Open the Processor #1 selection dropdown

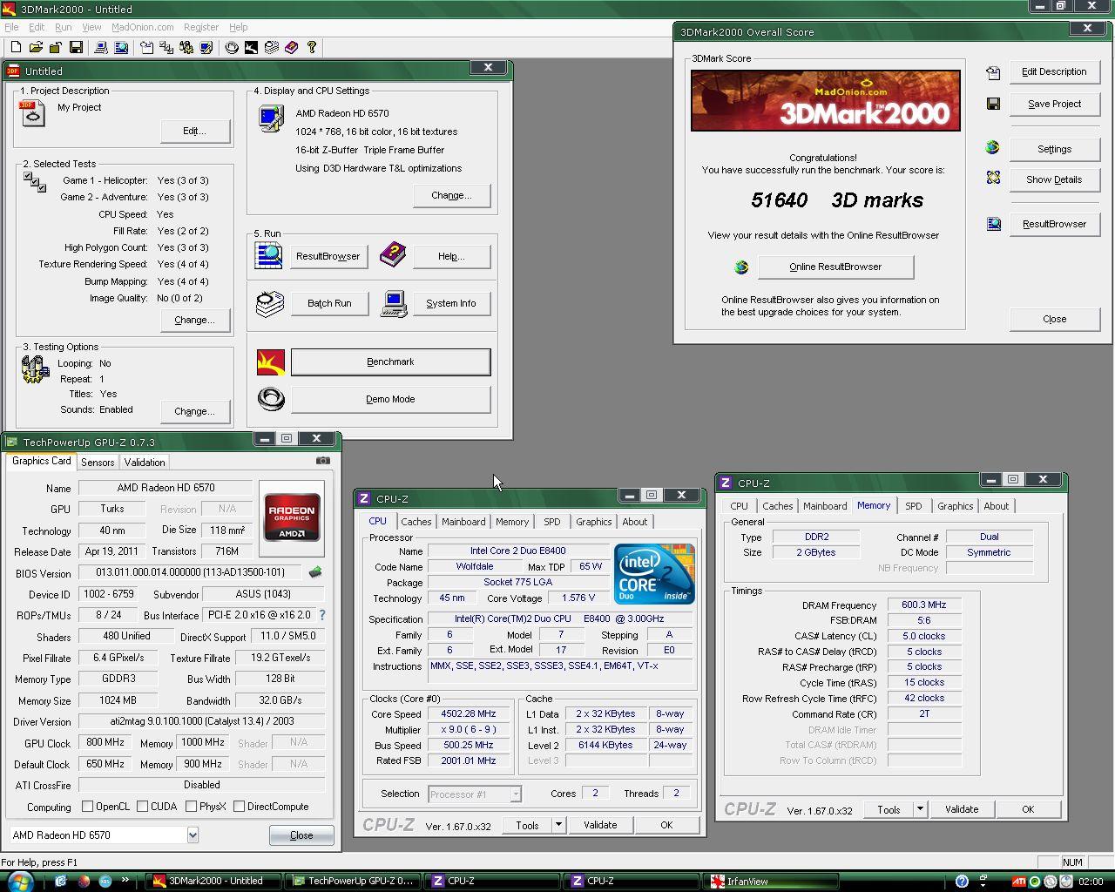click(x=515, y=794)
